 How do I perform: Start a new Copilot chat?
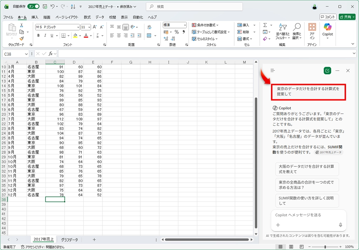pos(327,71)
